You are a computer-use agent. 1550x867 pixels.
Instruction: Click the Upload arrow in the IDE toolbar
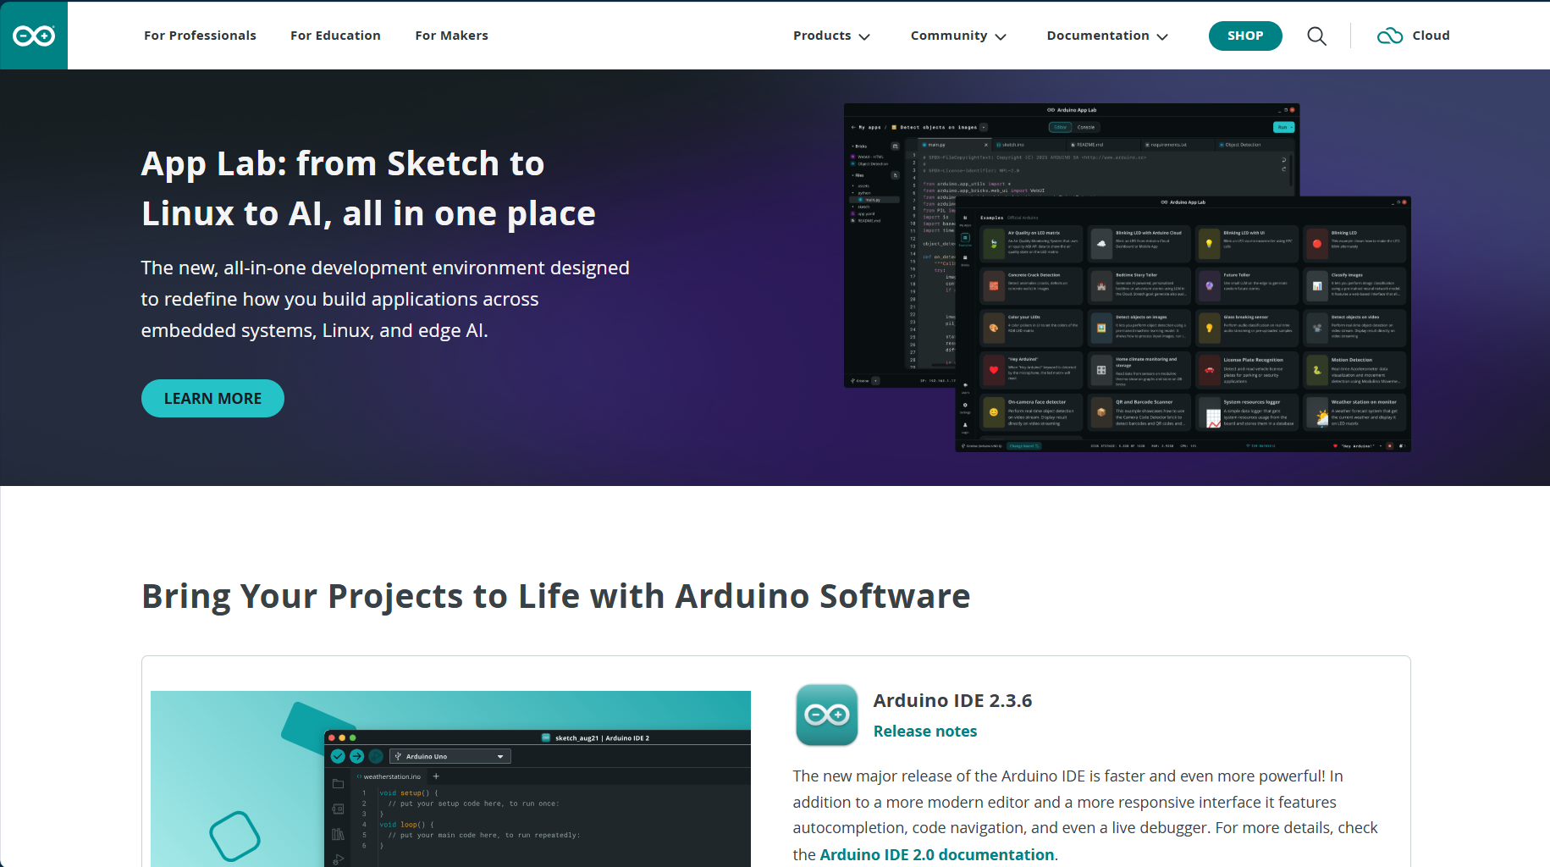point(356,756)
